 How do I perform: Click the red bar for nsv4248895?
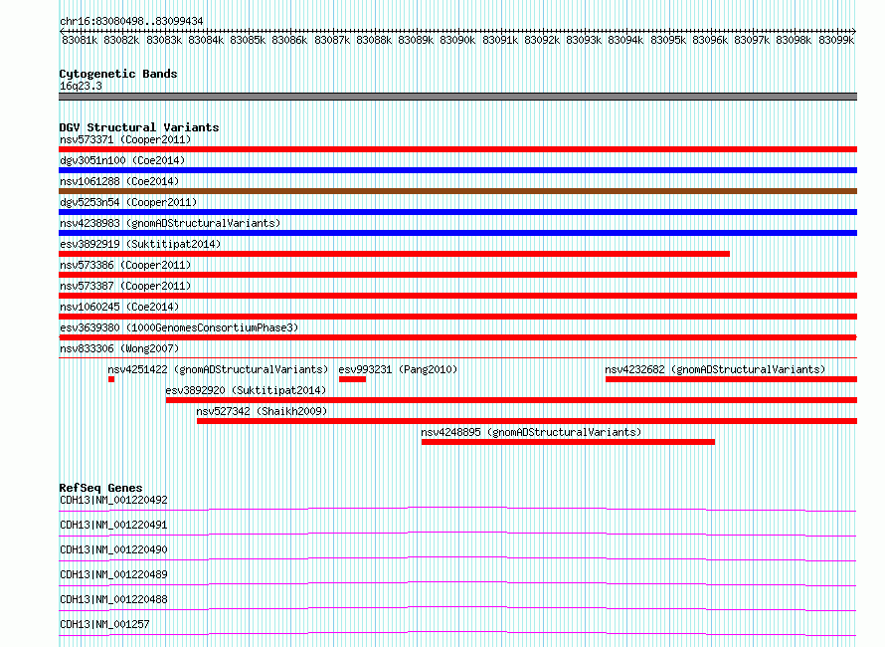pos(569,442)
